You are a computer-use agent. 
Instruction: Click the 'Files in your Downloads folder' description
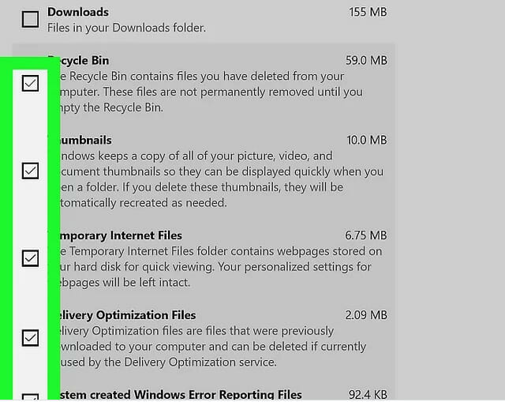coord(126,28)
